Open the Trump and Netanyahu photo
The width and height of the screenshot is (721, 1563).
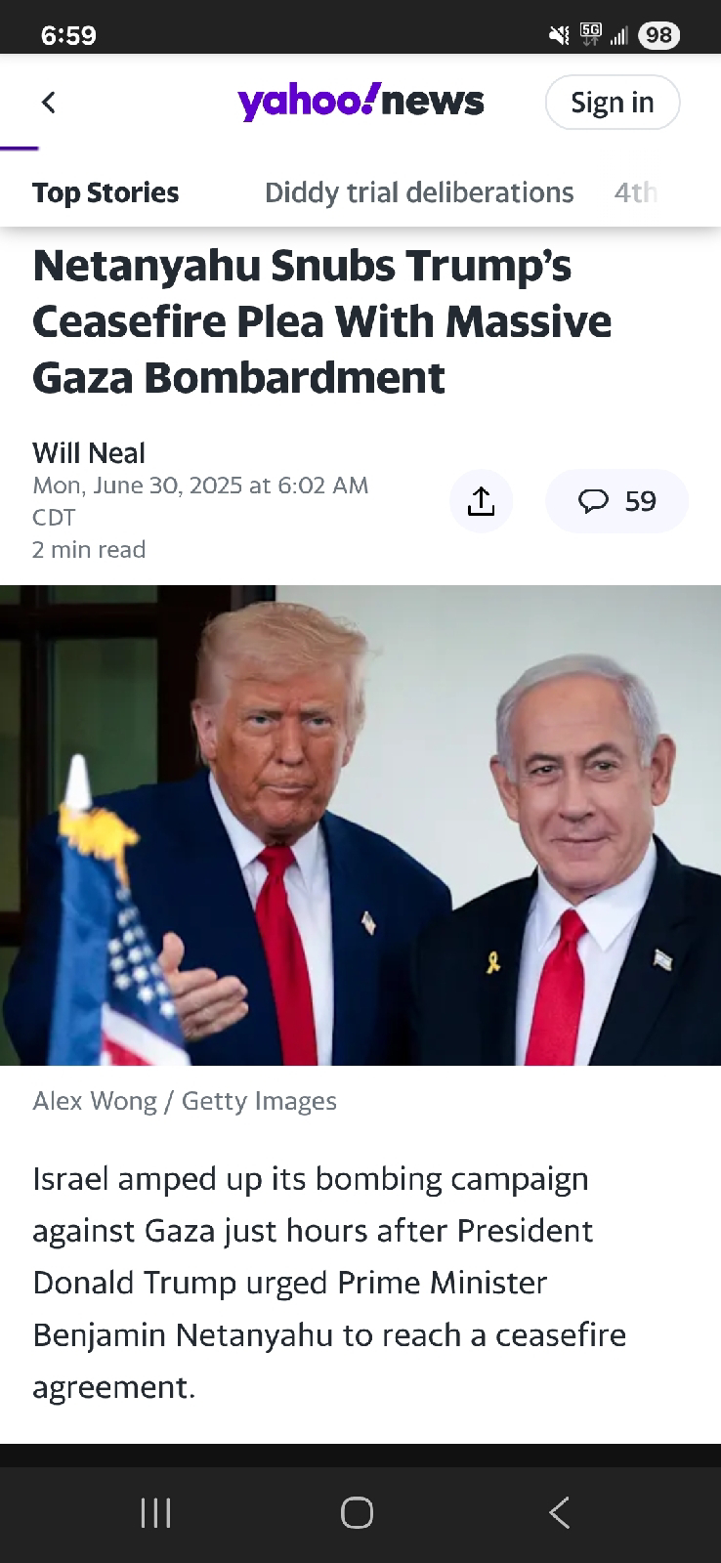click(360, 825)
